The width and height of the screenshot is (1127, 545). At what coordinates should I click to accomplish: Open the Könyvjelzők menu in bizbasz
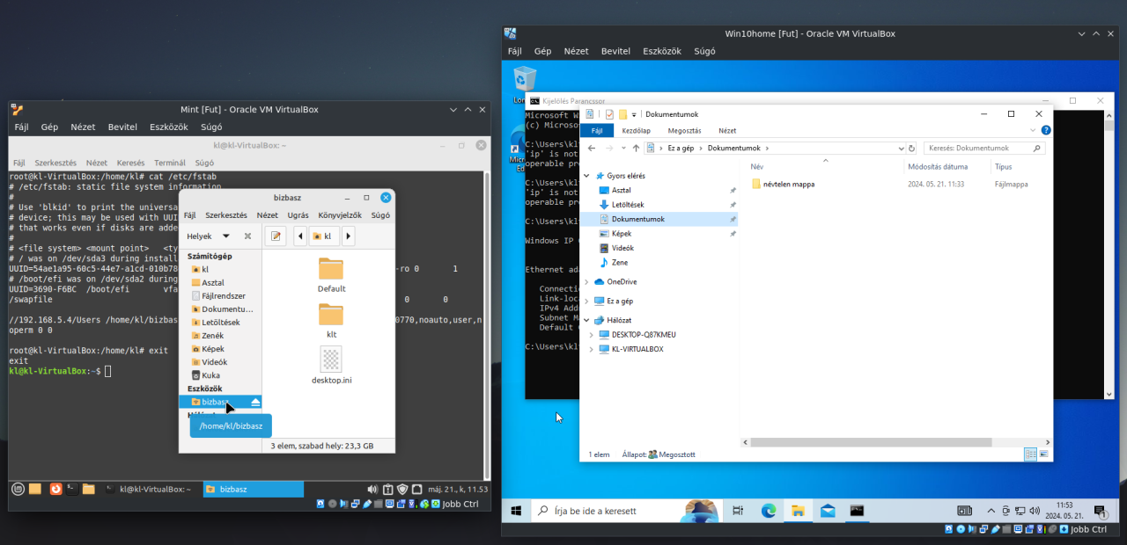(340, 215)
